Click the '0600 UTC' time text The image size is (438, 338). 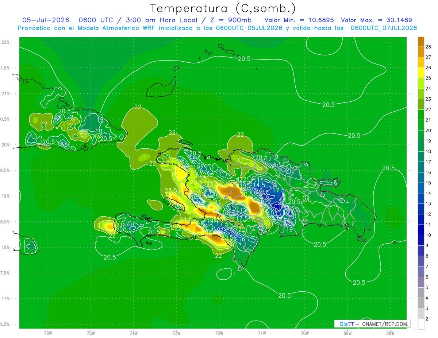(97, 20)
